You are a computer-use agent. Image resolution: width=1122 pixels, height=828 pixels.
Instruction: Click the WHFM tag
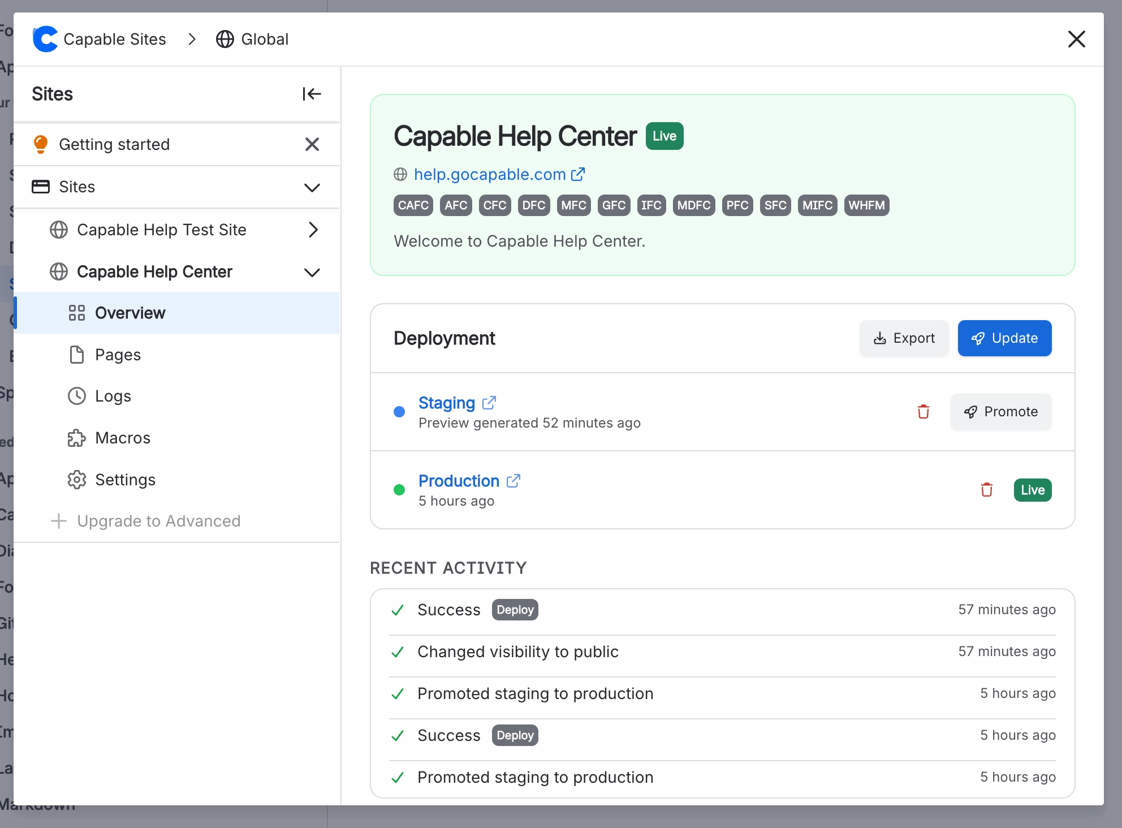coord(866,205)
